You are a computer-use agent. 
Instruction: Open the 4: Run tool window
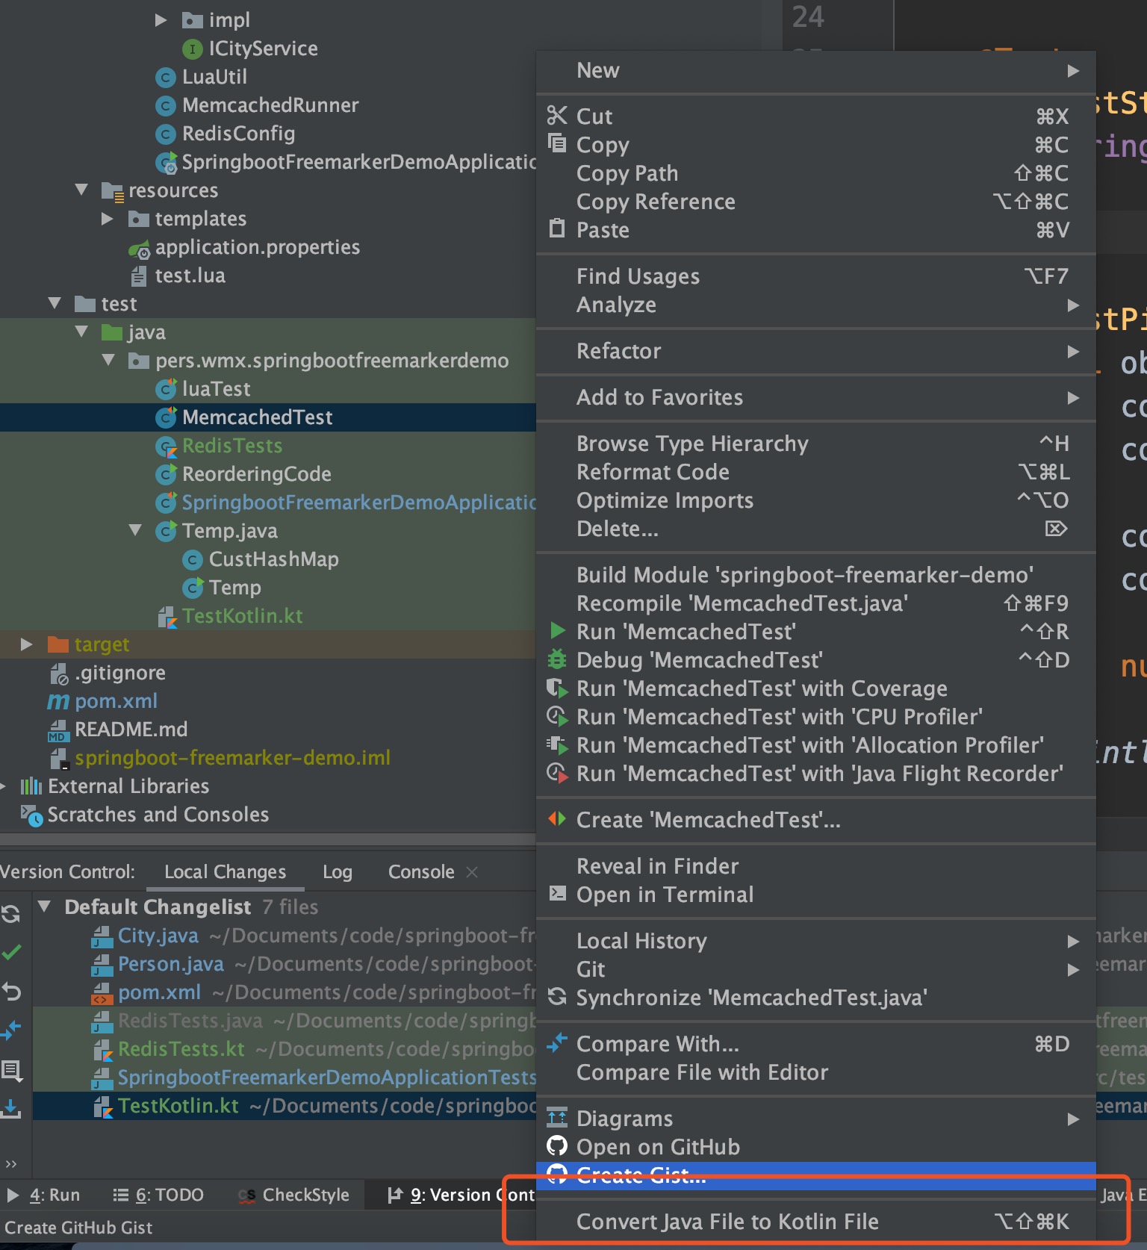click(x=43, y=1195)
